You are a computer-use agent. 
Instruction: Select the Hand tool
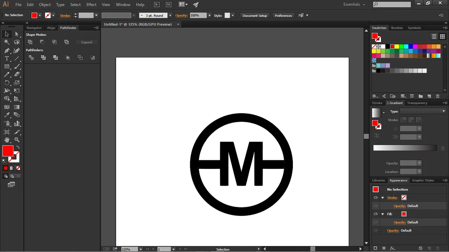tap(7, 140)
